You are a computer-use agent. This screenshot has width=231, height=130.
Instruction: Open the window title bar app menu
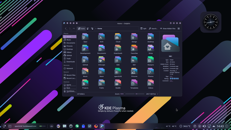(x=64, y=23)
